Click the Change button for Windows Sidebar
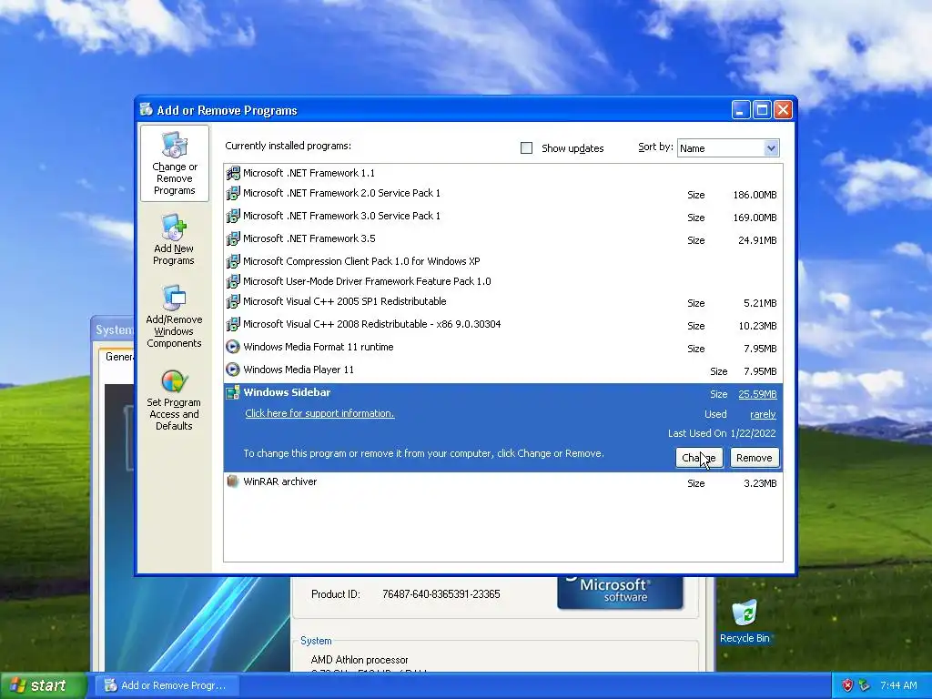932x699 pixels. (x=699, y=458)
